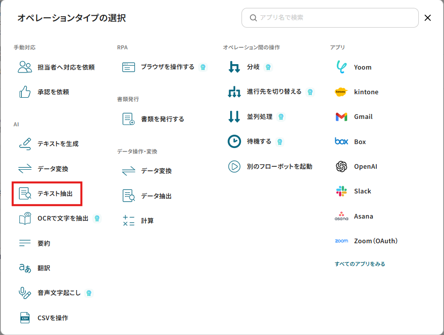Viewport: 444px width, 335px height.
Task: Select the kintone app icon
Action: (341, 92)
